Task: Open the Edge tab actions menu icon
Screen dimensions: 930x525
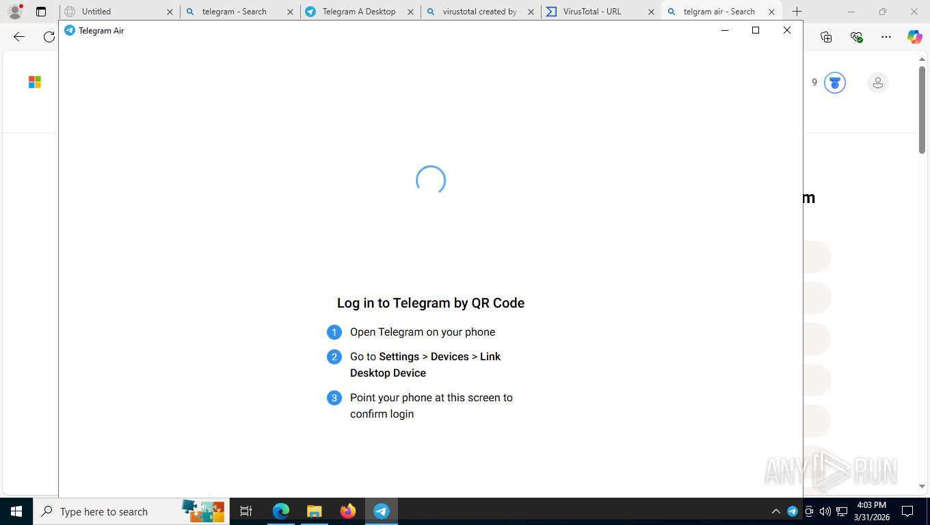Action: (41, 12)
